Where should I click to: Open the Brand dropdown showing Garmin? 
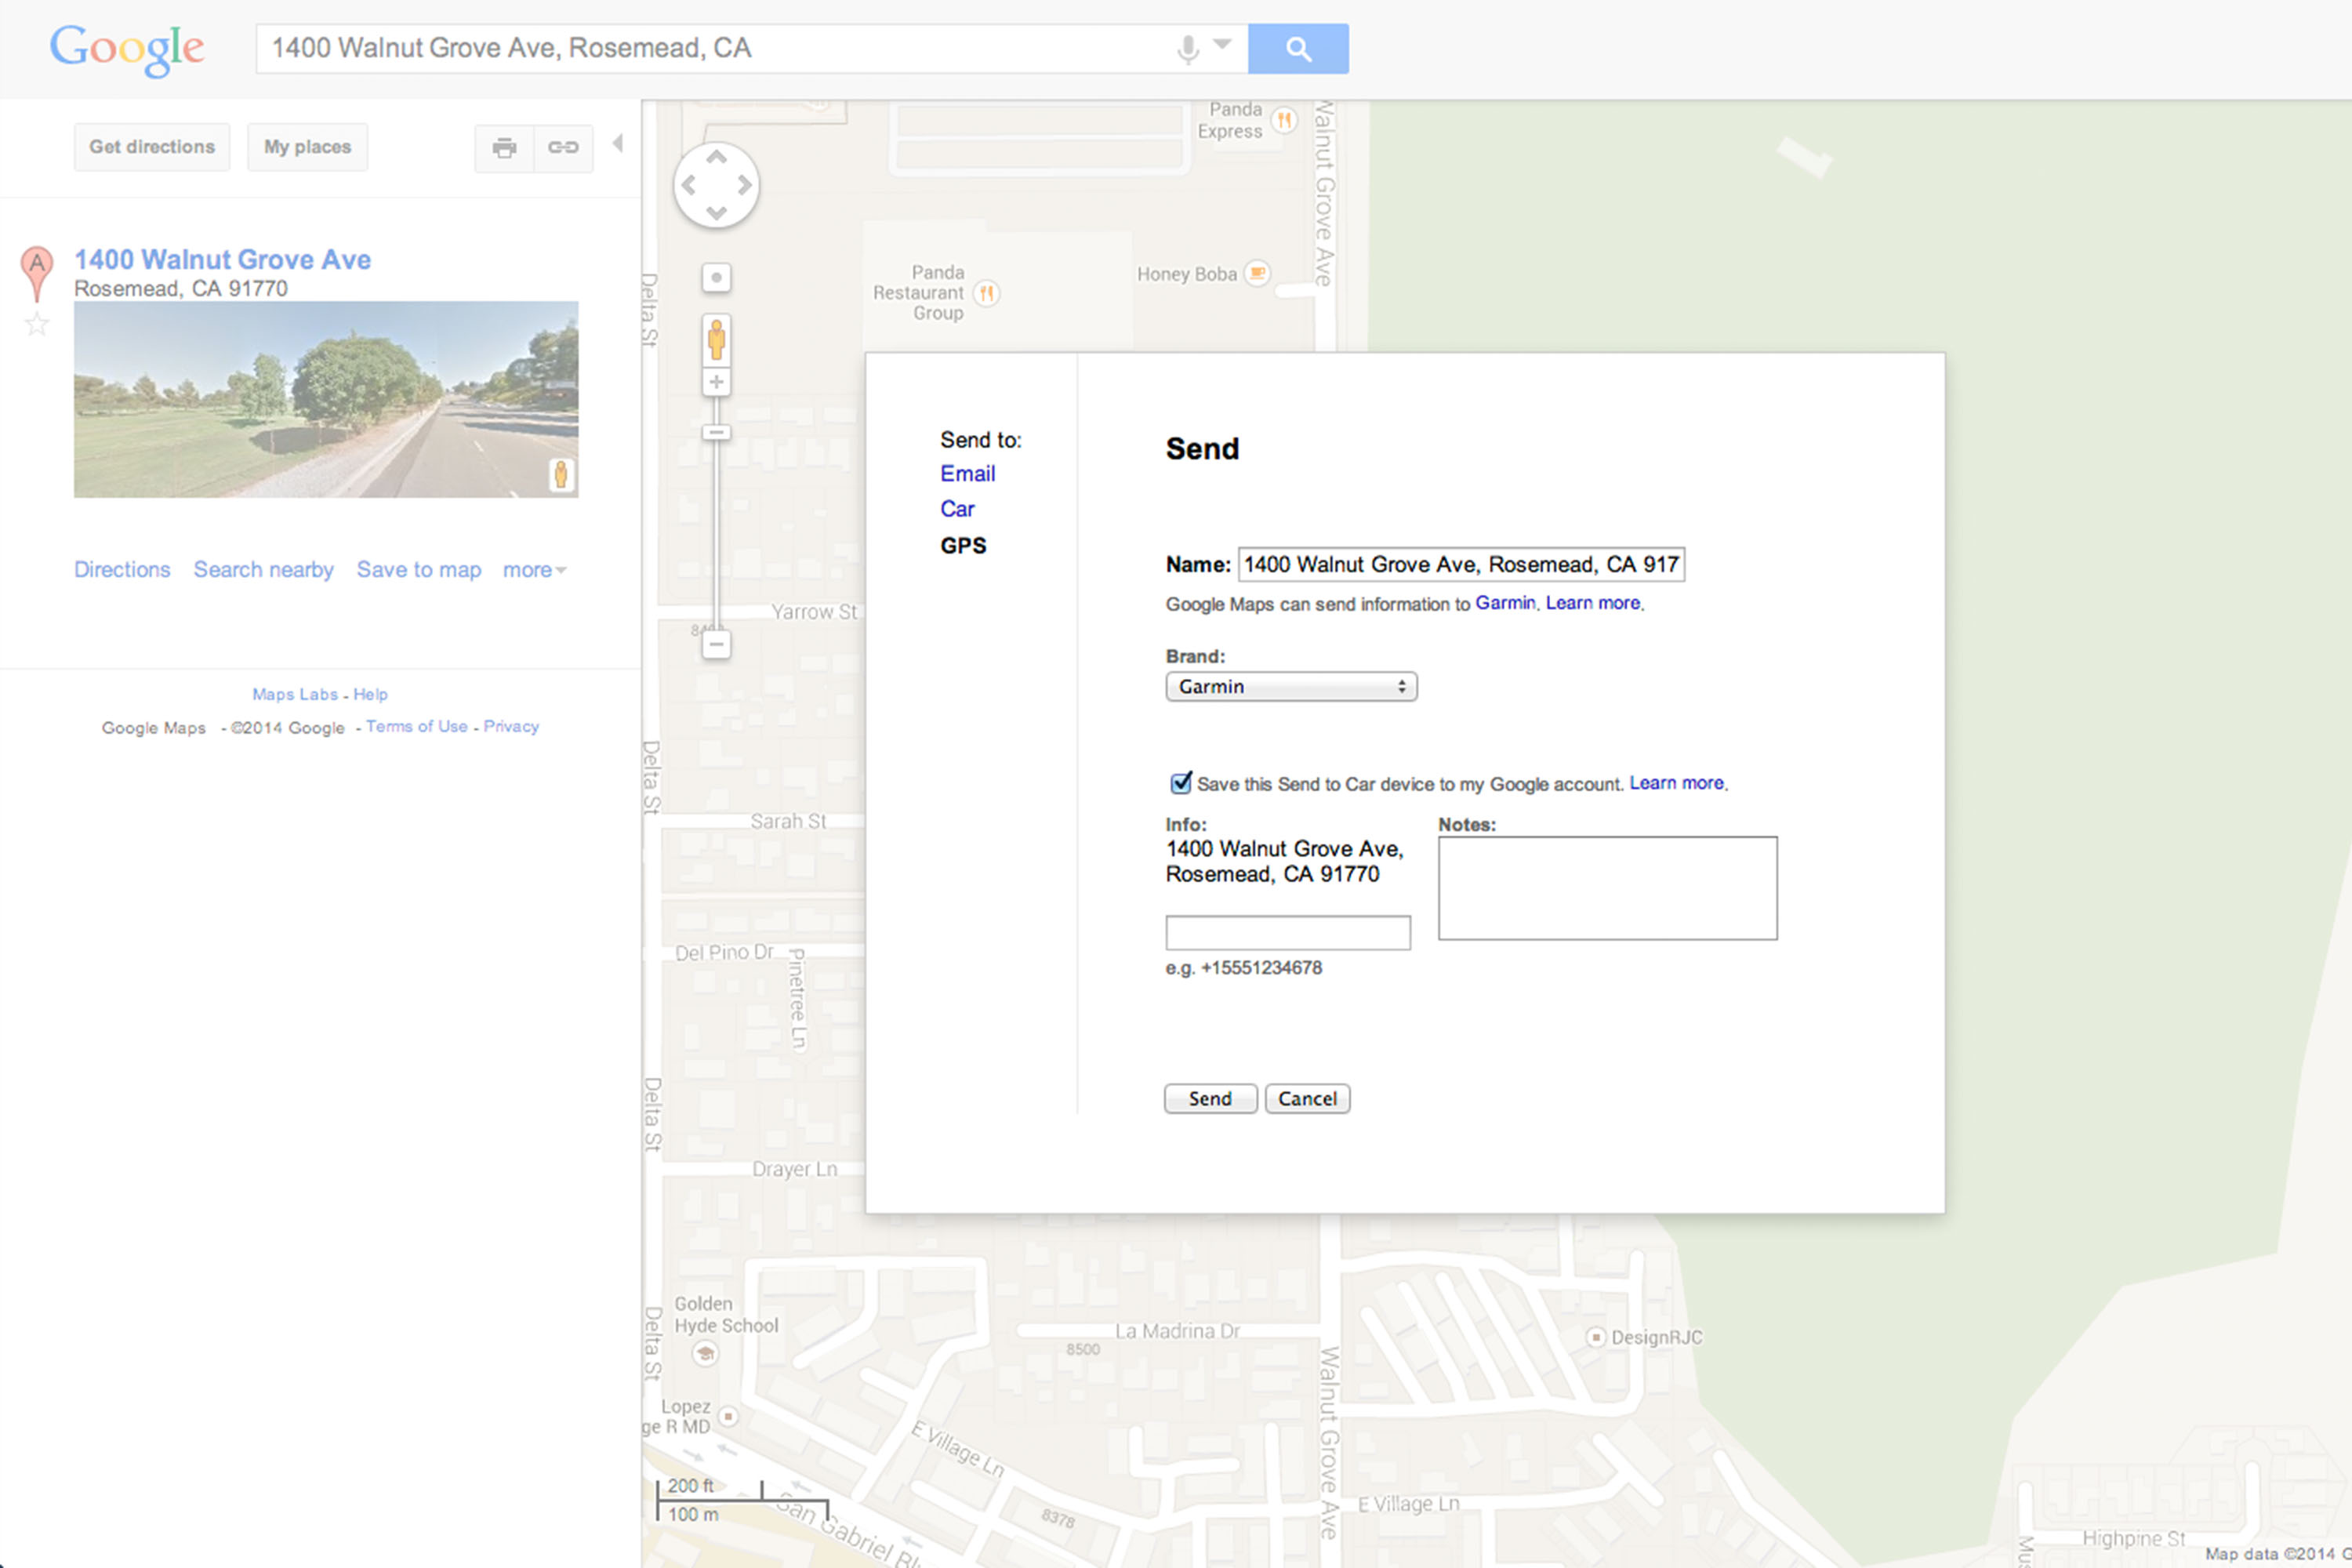pyautogui.click(x=1291, y=687)
